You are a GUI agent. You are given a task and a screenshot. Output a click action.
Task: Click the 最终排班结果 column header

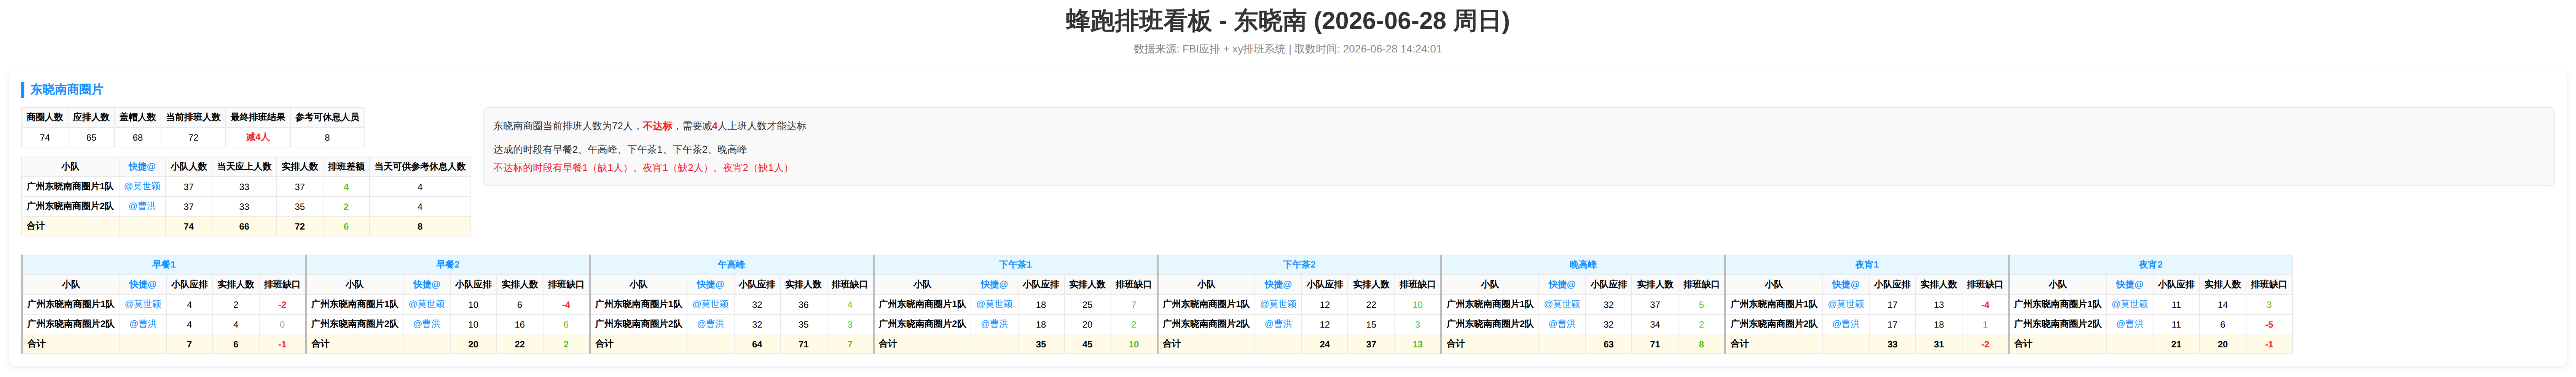pos(258,118)
